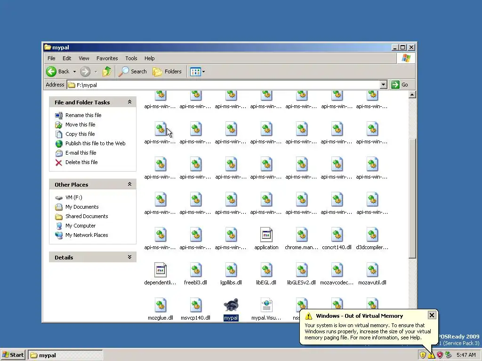Select the application config file icon
This screenshot has width=482, height=361.
point(266,235)
